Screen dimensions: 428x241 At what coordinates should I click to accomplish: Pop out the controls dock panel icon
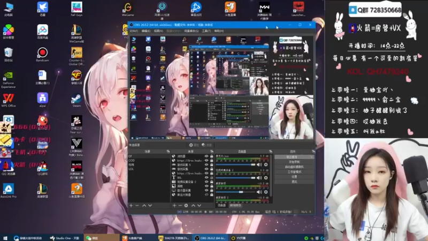pos(314,152)
